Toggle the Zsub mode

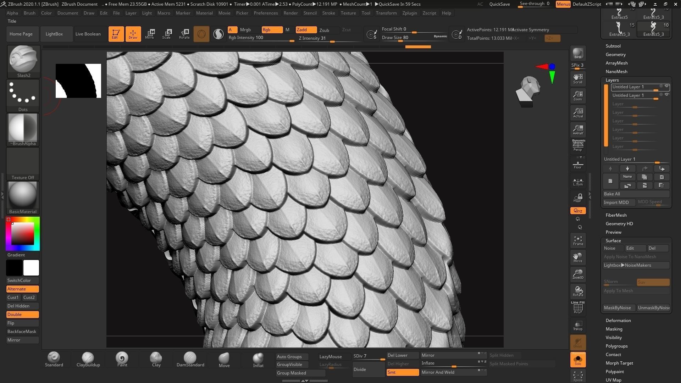pos(324,30)
